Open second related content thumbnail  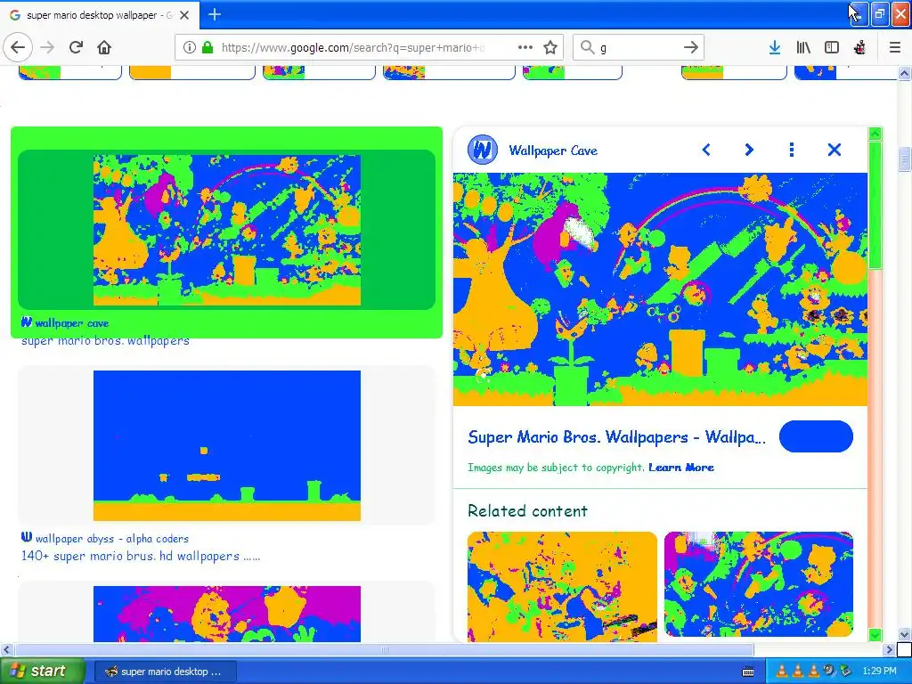759,584
